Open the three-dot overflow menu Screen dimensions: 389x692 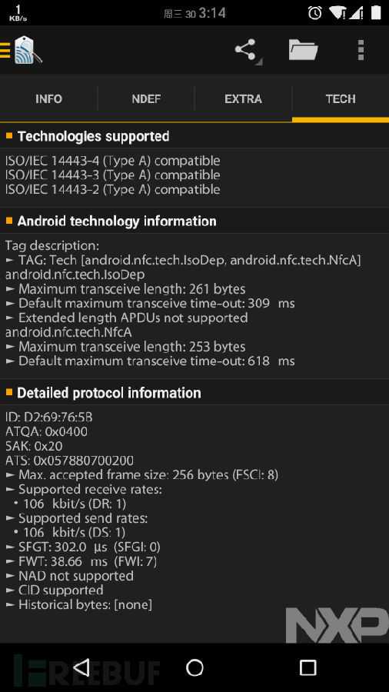point(361,50)
